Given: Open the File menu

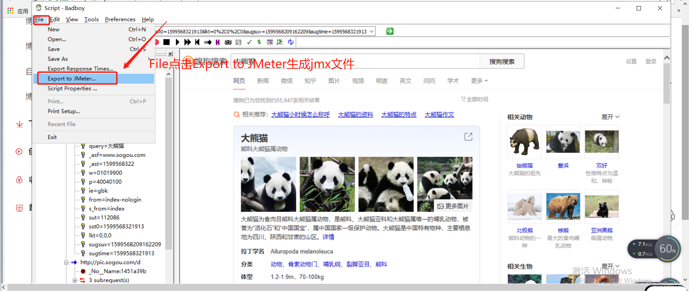Looking at the screenshot, I should tap(39, 20).
